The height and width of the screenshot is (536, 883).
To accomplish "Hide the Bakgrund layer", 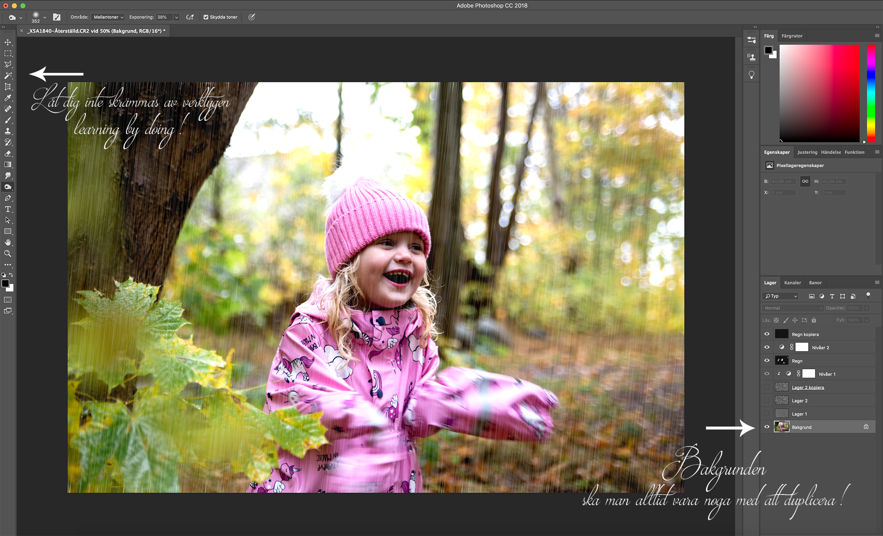I will (767, 427).
